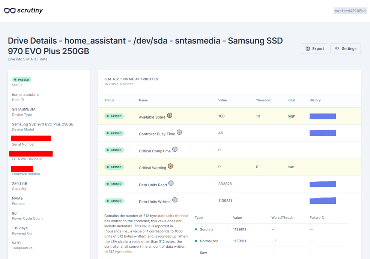Expand the Controller Busy Time row
Image resolution: width=370 pixels, height=259 pixels.
point(229,133)
